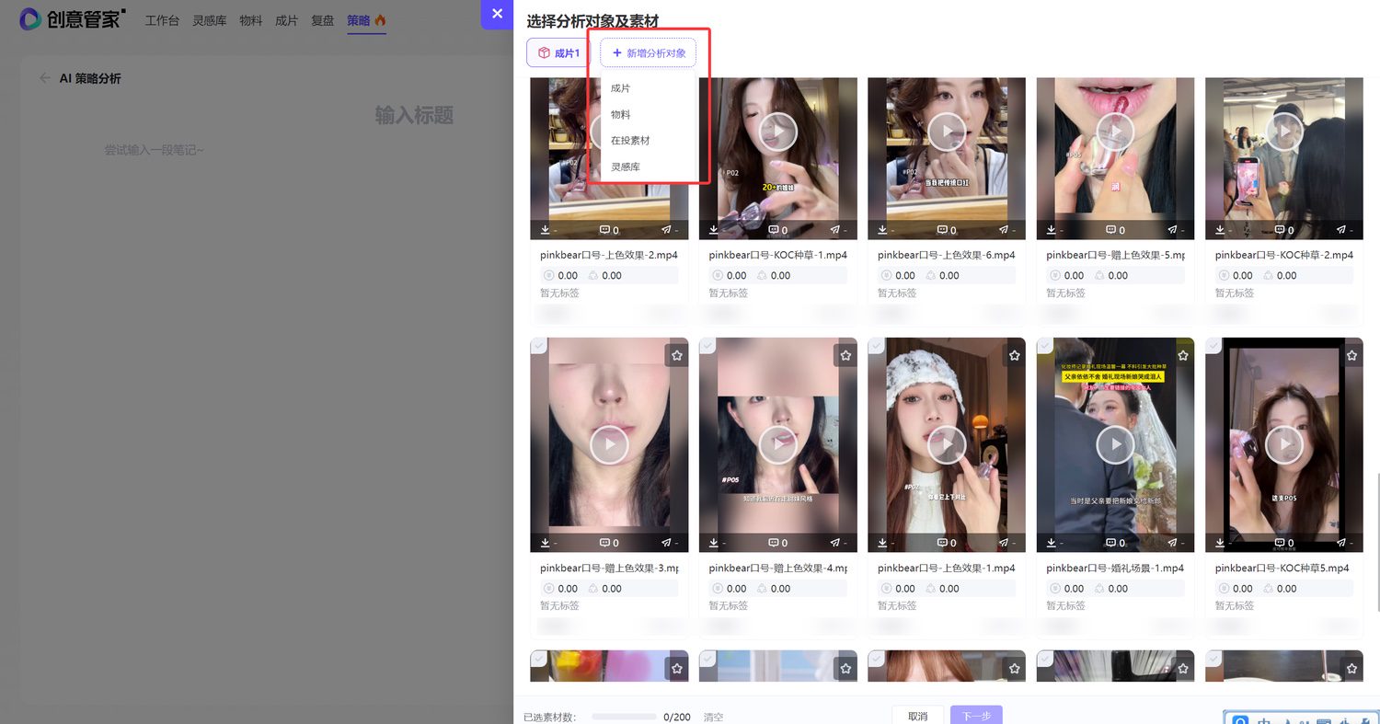Play the KOC种草-1.mp4 video

coord(778,132)
